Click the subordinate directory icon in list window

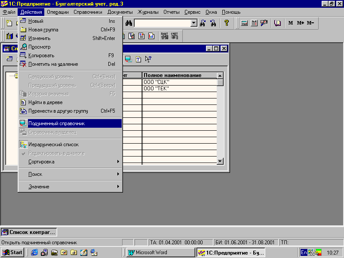click(128, 59)
